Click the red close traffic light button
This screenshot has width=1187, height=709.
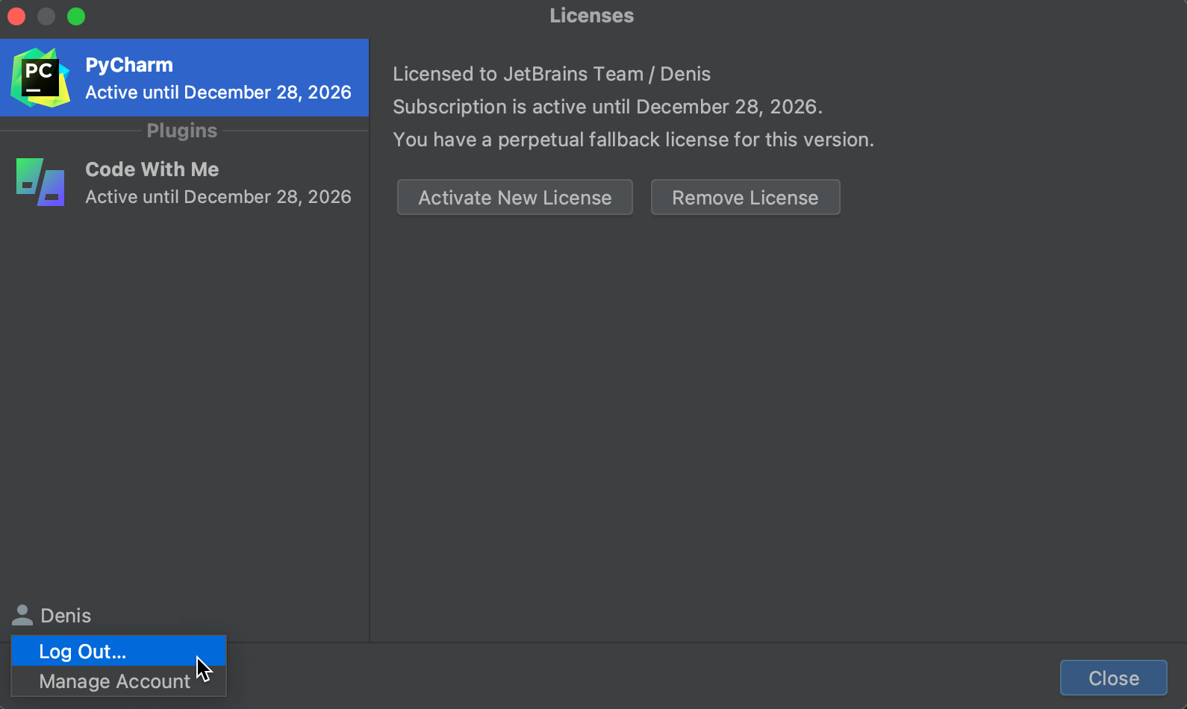[x=16, y=16]
